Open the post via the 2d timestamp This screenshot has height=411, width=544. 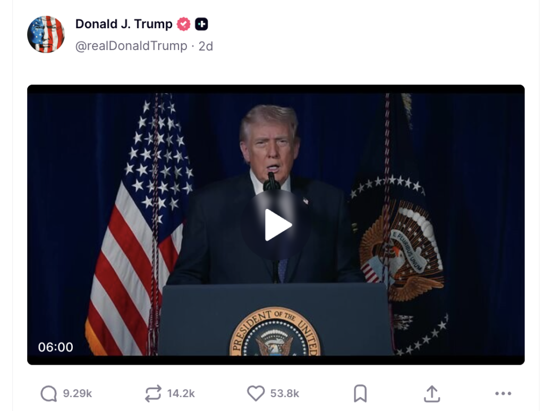[x=206, y=46]
